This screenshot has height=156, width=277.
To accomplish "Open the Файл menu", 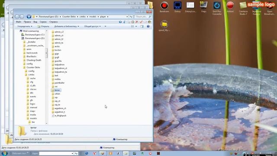I will tap(19, 22).
